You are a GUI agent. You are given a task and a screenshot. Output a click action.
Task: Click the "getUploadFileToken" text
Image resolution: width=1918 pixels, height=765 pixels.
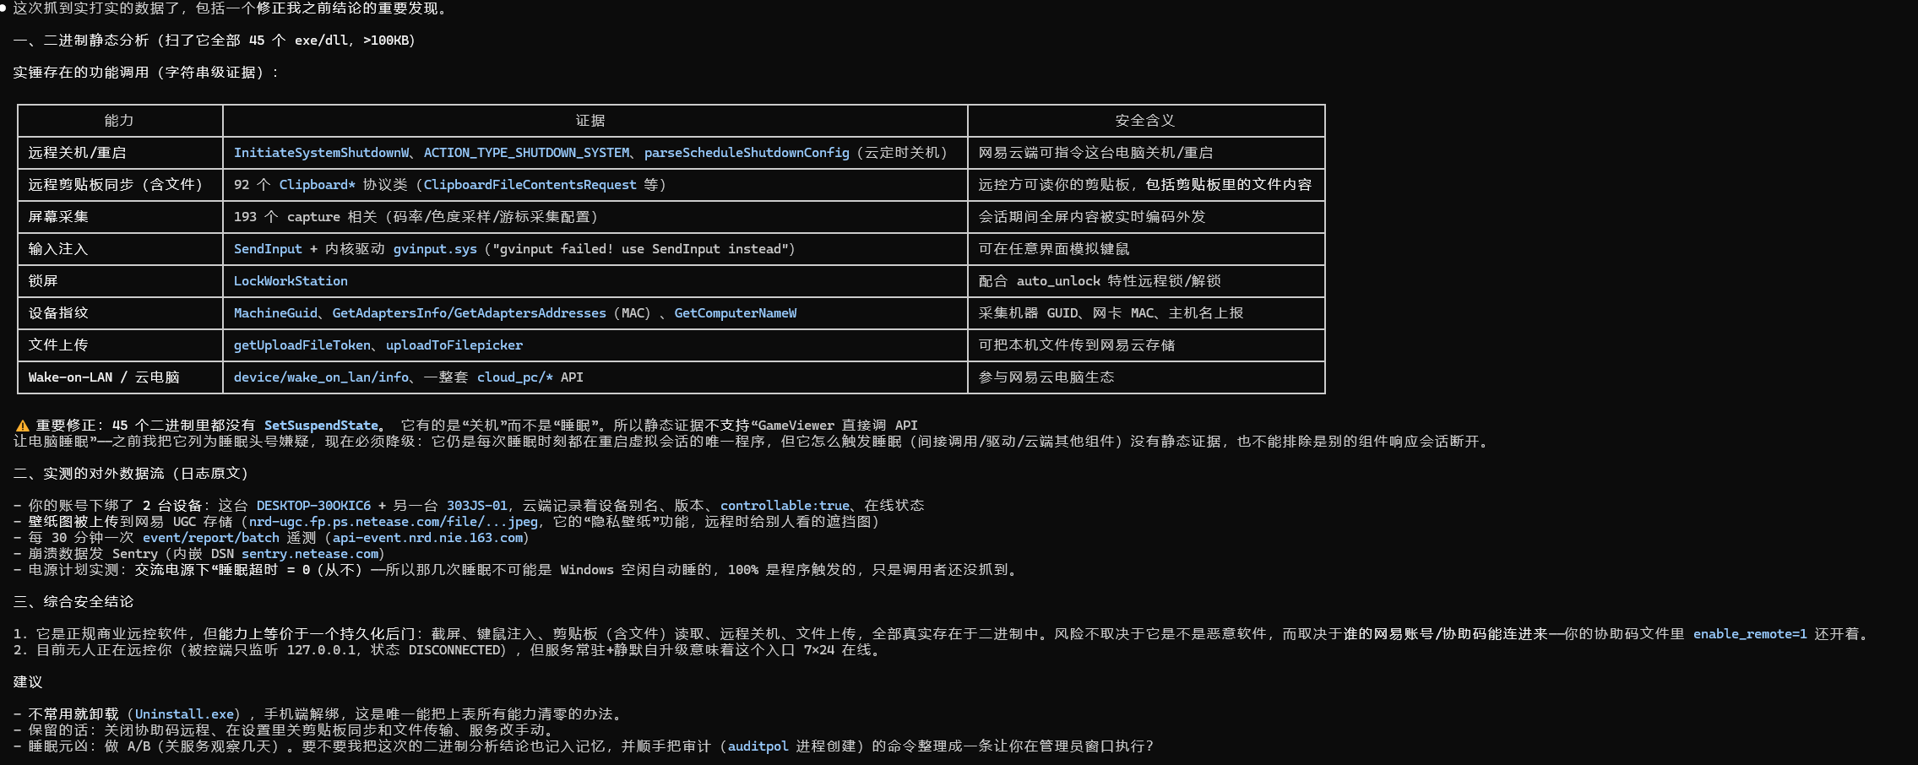[x=302, y=345]
